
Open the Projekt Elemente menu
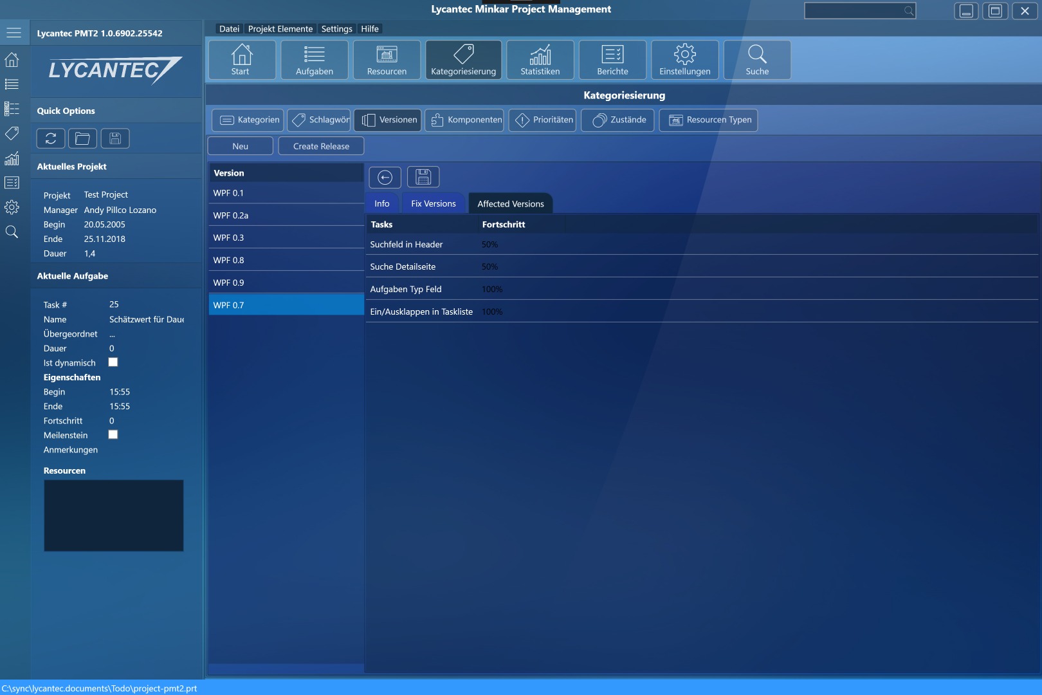pos(280,29)
